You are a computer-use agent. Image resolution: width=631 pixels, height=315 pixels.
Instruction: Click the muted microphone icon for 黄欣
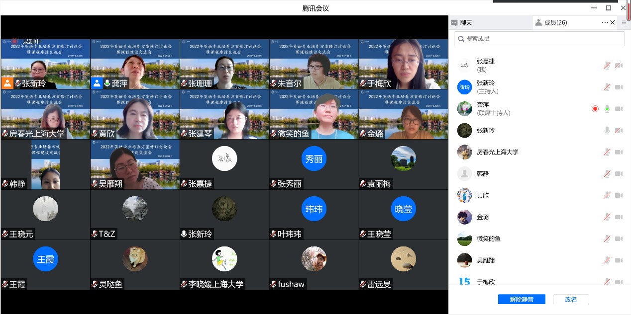(x=607, y=195)
